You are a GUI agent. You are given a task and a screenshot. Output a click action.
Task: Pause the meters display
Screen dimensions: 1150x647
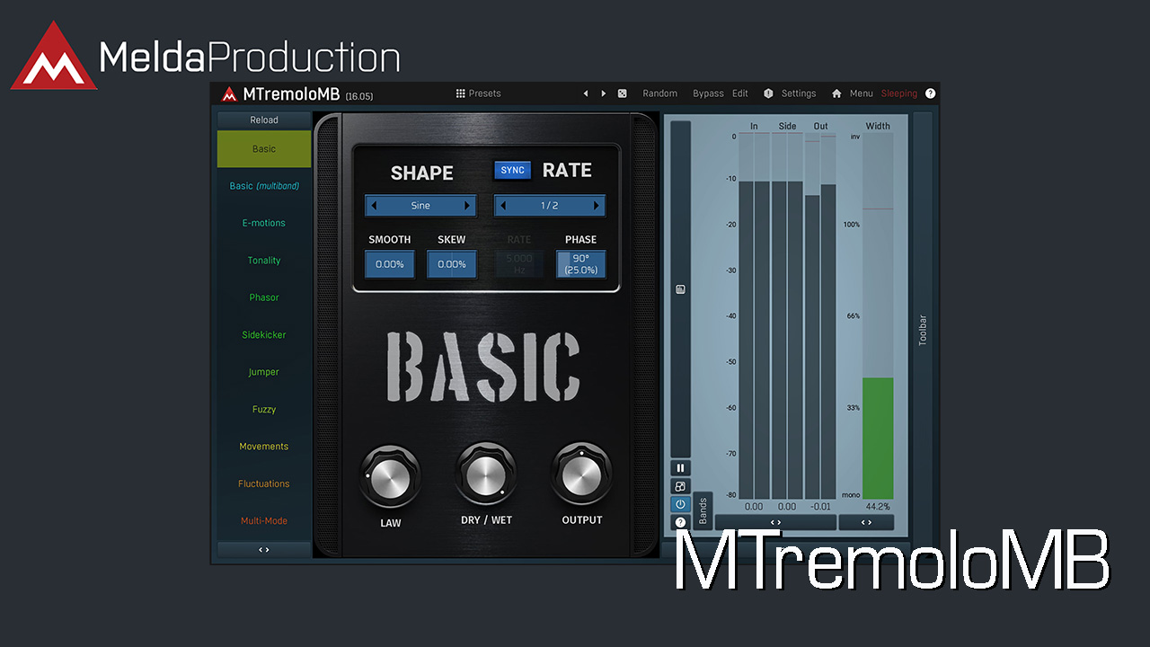pyautogui.click(x=680, y=468)
